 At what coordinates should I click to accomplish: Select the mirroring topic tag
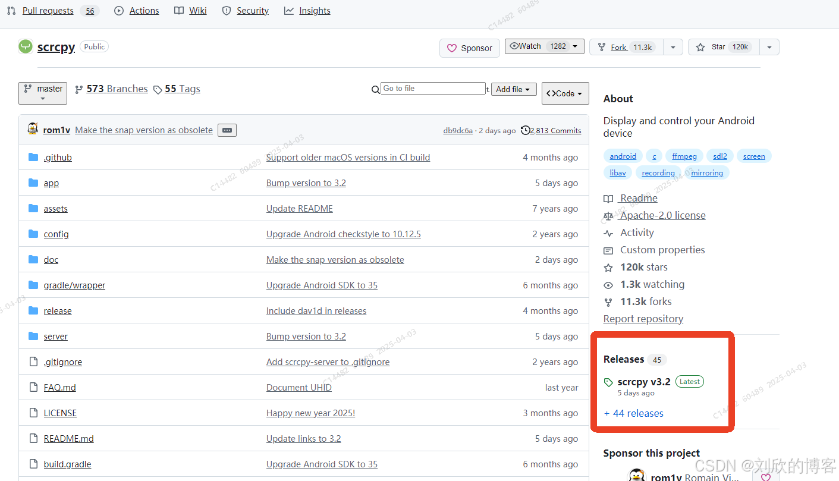707,172
